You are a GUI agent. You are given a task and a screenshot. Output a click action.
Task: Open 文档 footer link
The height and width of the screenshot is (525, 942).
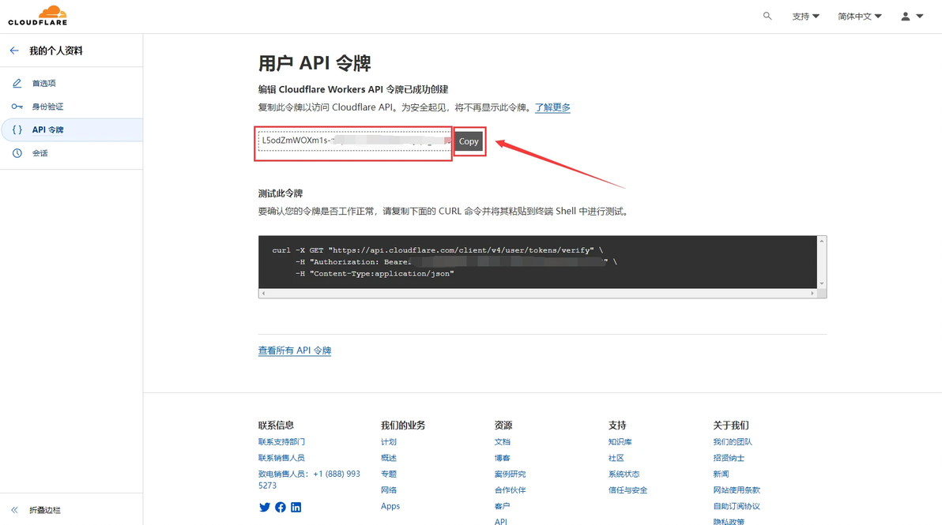pos(503,441)
